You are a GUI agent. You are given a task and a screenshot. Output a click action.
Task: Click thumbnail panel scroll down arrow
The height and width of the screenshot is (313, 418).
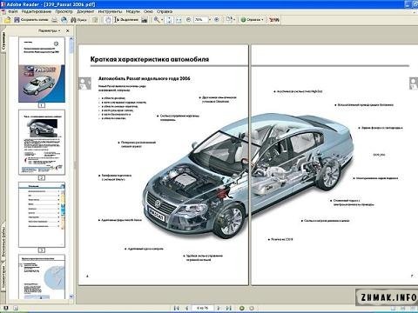click(x=71, y=296)
